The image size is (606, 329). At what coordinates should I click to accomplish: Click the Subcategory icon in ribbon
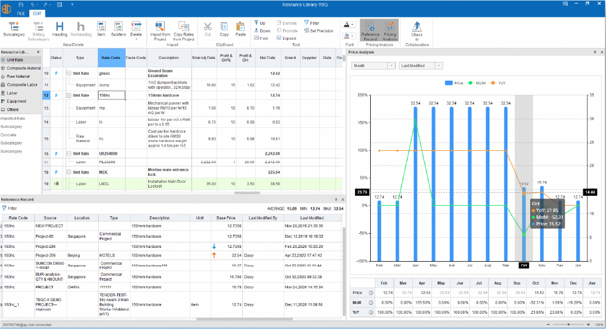(x=14, y=26)
